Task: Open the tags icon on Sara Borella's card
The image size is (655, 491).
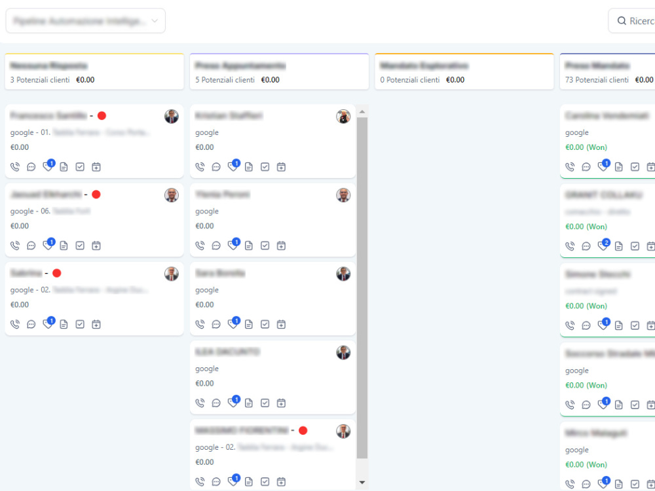Action: [x=233, y=324]
